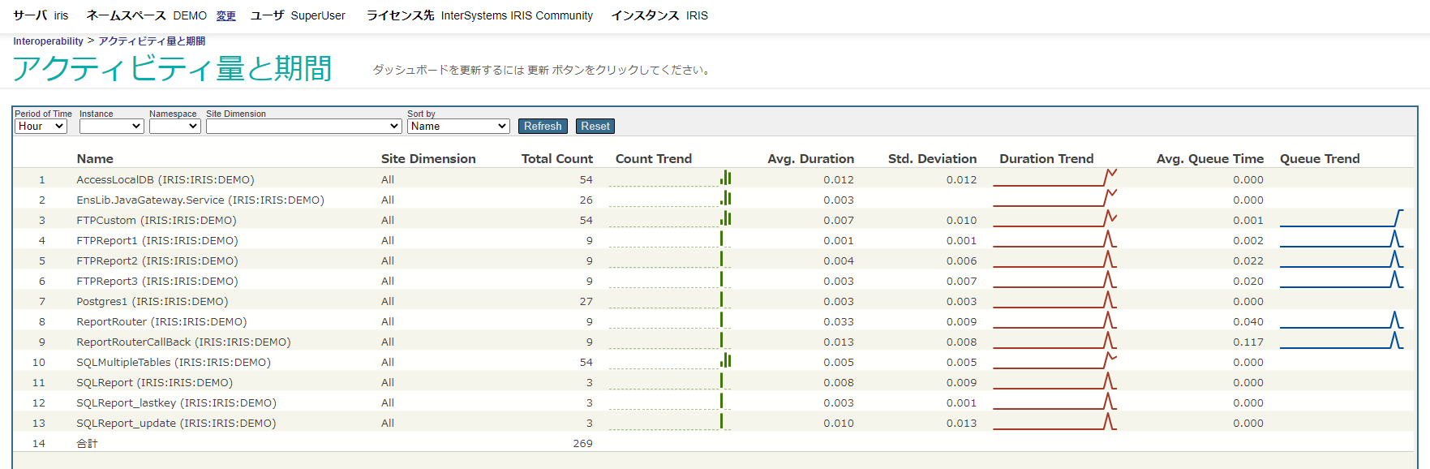Click the EnsLib.JavaGateway.Service duration trend sparkline

[x=1054, y=199]
